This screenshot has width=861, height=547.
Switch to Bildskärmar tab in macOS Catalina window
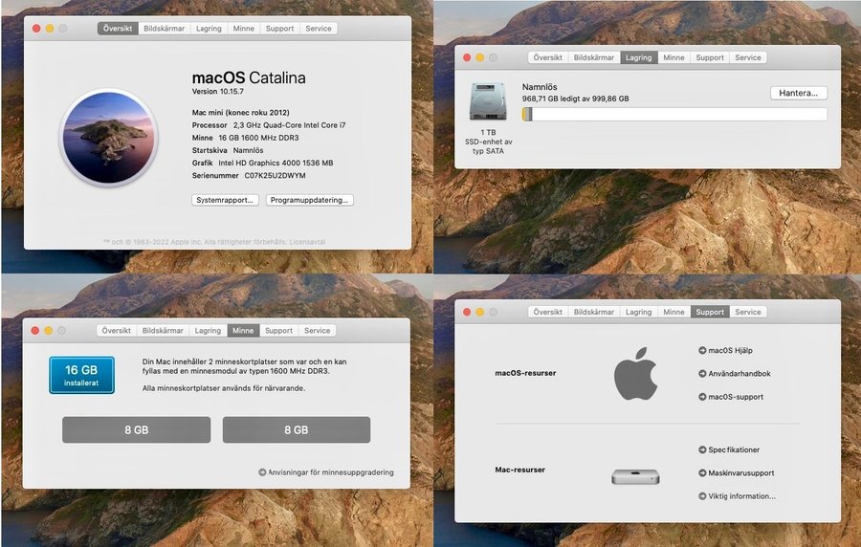[x=163, y=29]
